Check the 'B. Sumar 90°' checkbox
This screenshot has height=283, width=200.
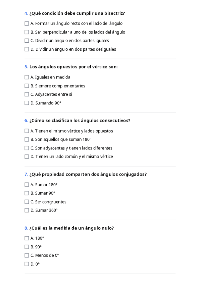click(x=27, y=193)
